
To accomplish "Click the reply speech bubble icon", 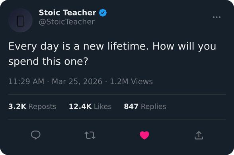I will click(35, 135).
